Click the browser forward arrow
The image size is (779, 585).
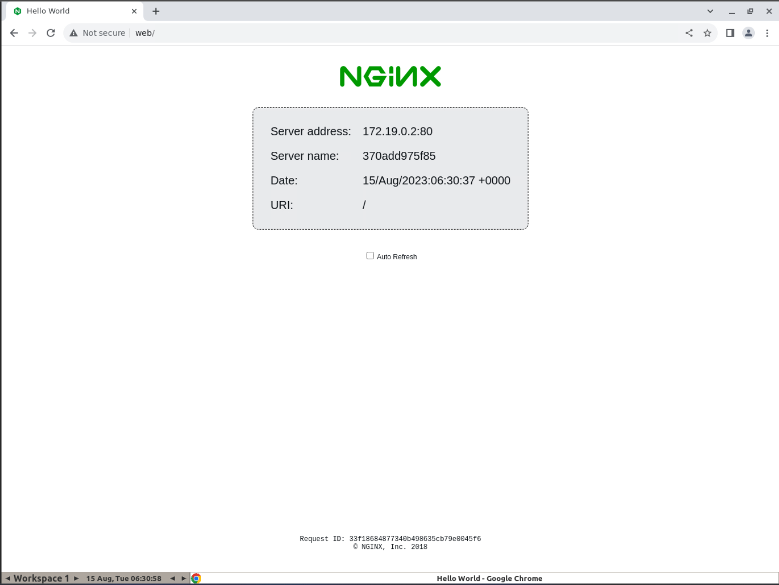tap(32, 33)
